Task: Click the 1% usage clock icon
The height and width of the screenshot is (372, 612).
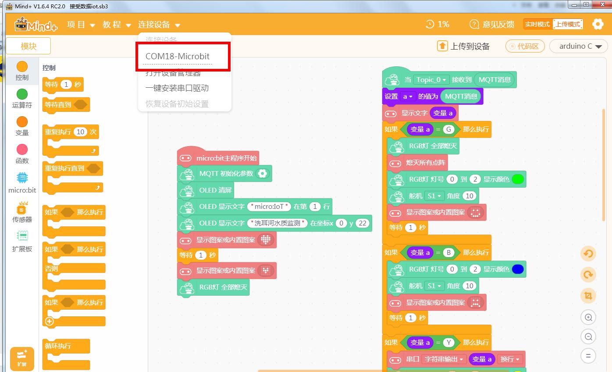Action: (x=430, y=24)
